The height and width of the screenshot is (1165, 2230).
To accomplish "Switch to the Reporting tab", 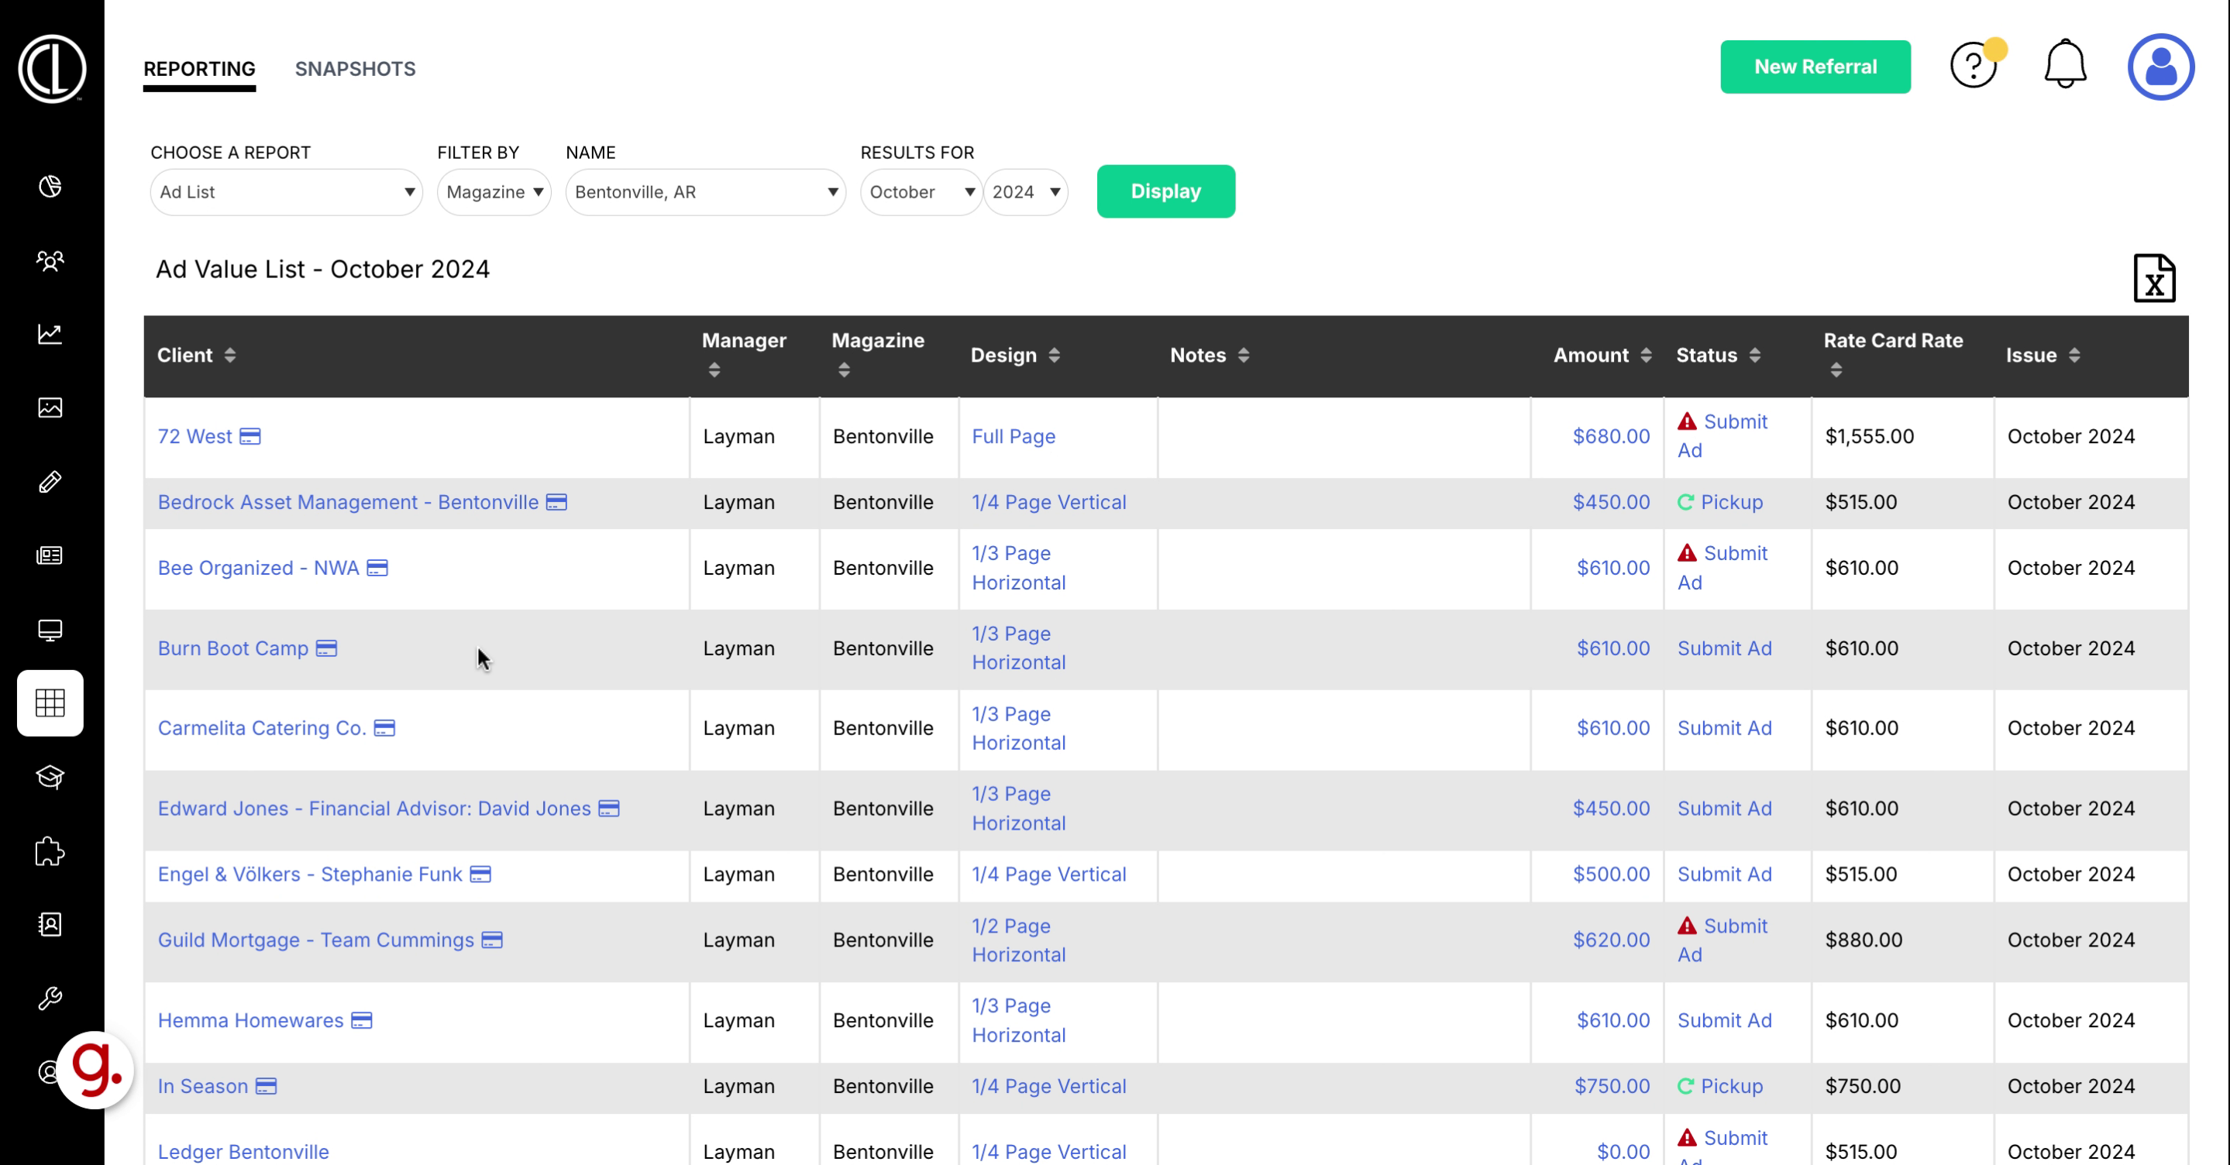I will tap(199, 69).
